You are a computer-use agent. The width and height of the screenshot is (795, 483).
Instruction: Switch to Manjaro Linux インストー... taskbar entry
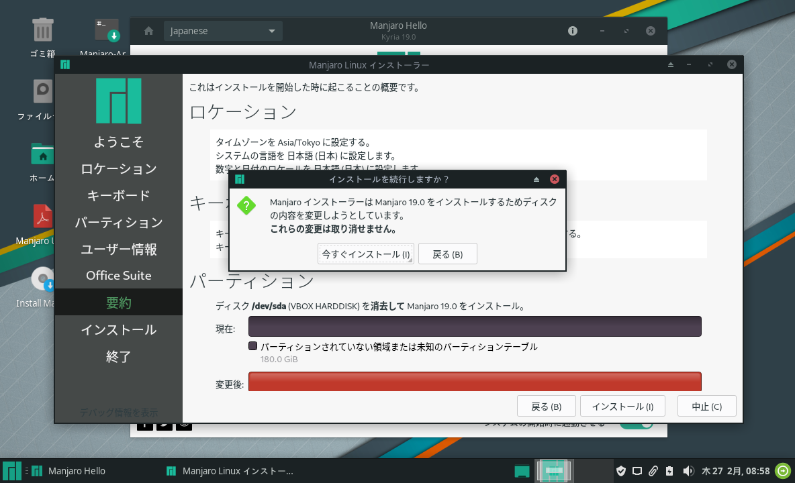(230, 471)
